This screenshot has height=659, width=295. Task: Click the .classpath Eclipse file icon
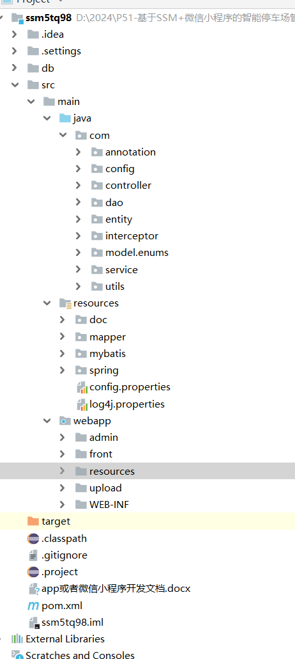(33, 538)
